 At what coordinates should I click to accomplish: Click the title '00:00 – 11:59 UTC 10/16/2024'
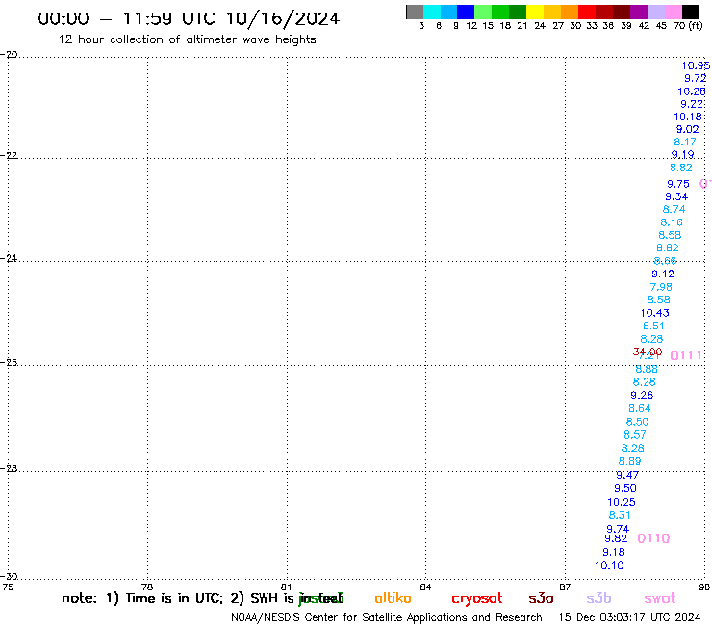coord(189,18)
